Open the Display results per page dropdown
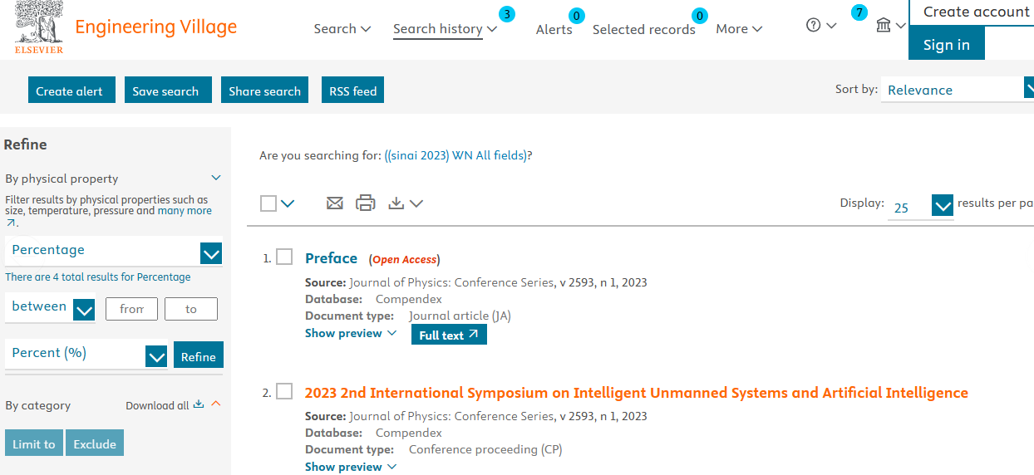The height and width of the screenshot is (475, 1034). pos(921,206)
